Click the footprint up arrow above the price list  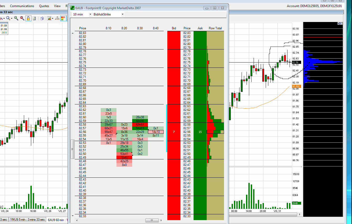click(x=73, y=33)
